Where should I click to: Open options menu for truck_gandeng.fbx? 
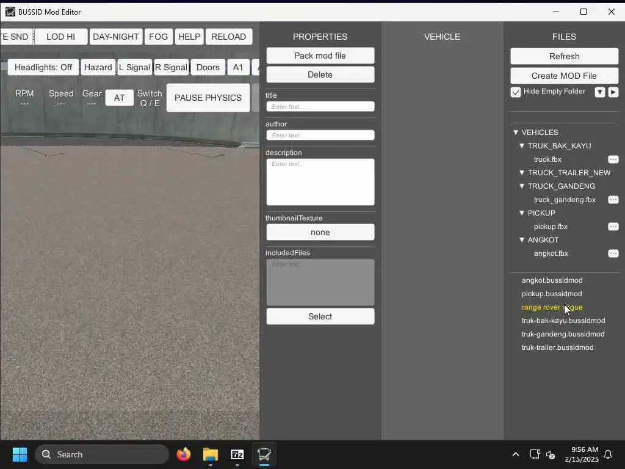pos(613,200)
